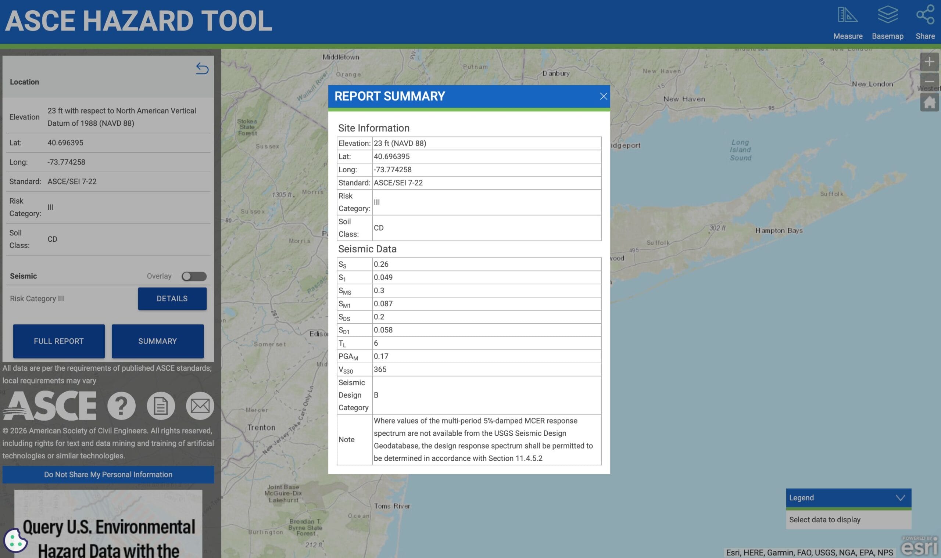This screenshot has height=558, width=941.
Task: Return map to home extent
Action: 929,102
